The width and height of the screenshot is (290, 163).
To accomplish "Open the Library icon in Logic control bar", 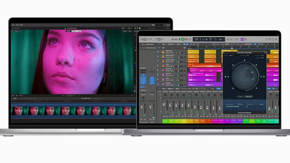I will pos(142,39).
